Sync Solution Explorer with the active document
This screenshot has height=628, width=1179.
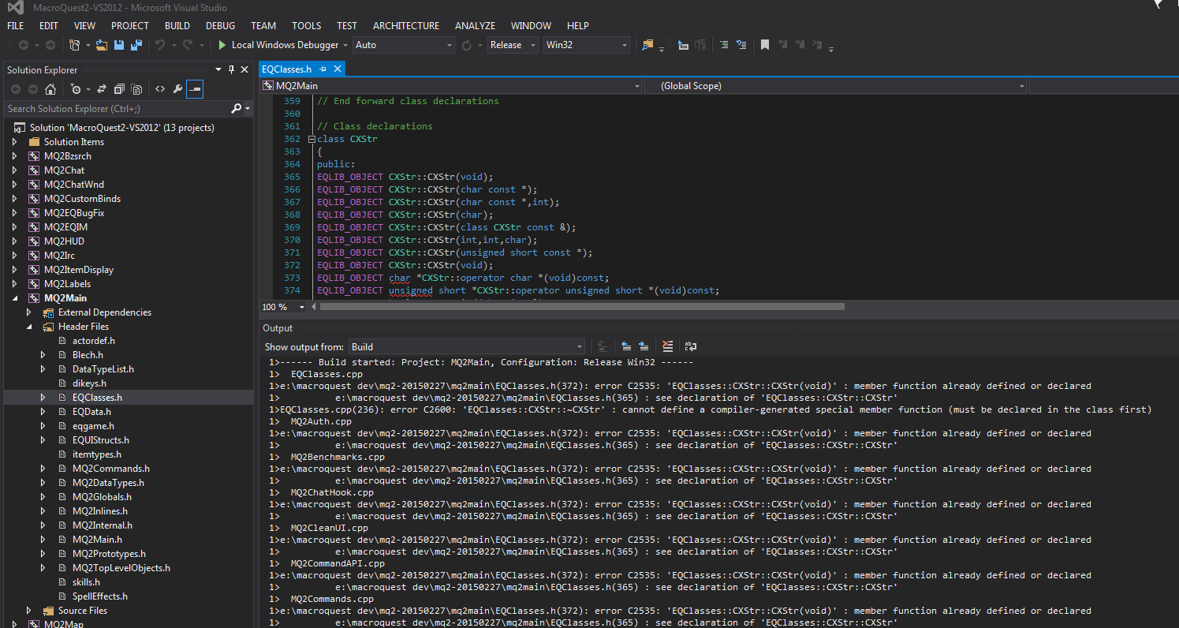click(102, 89)
